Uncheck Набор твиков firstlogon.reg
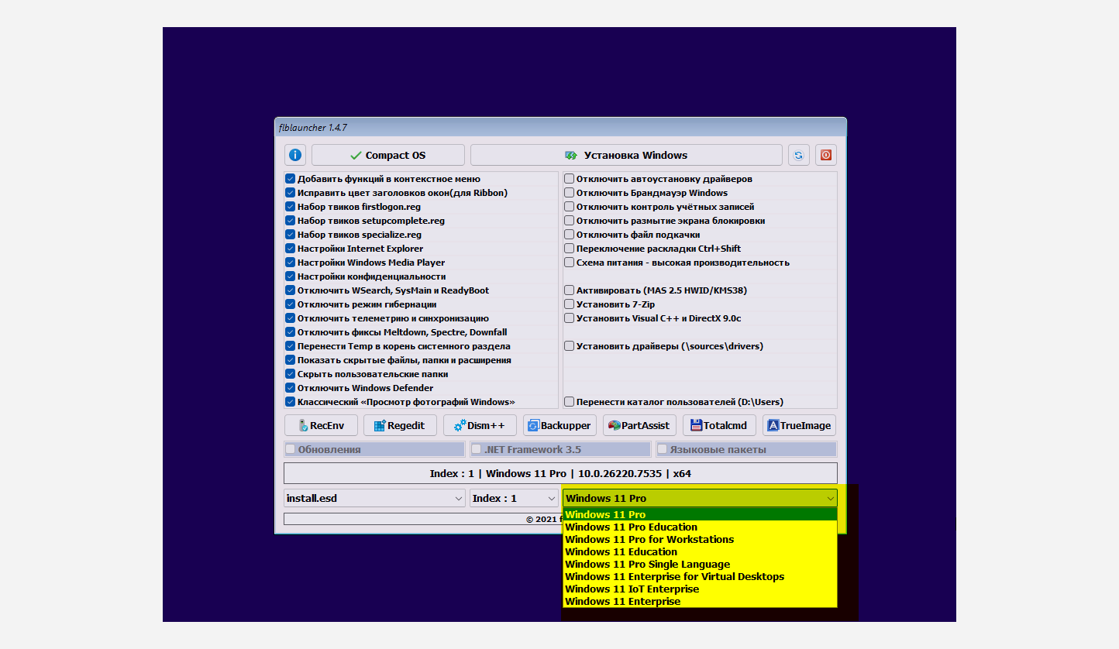The width and height of the screenshot is (1119, 649). tap(291, 207)
